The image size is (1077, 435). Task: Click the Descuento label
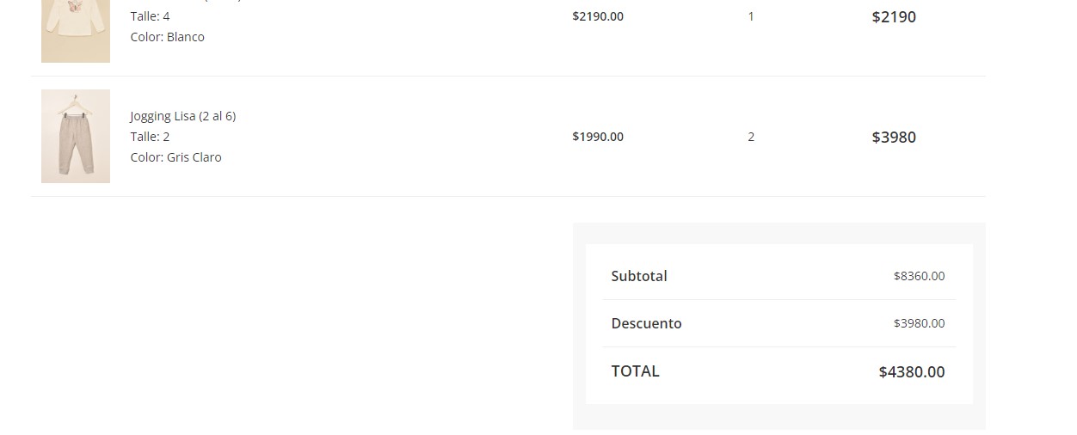[646, 323]
